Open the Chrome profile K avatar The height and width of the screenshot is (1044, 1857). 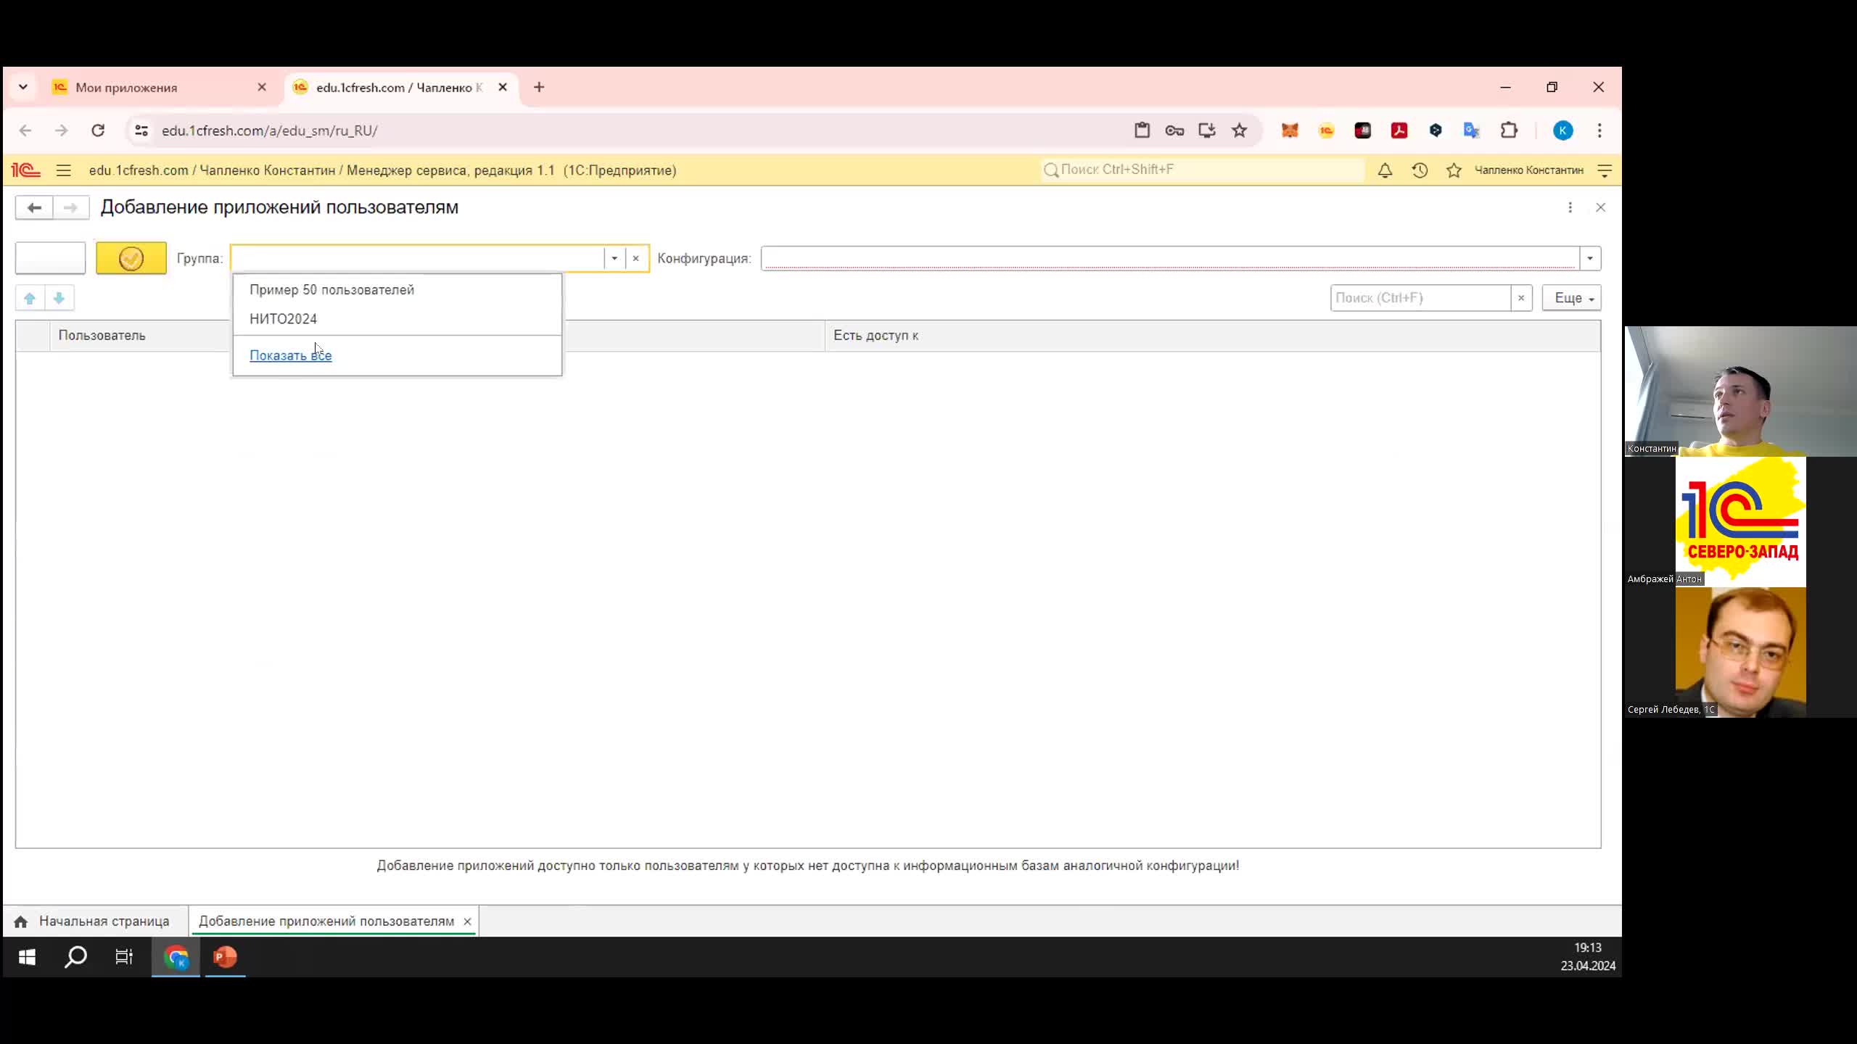click(1563, 130)
